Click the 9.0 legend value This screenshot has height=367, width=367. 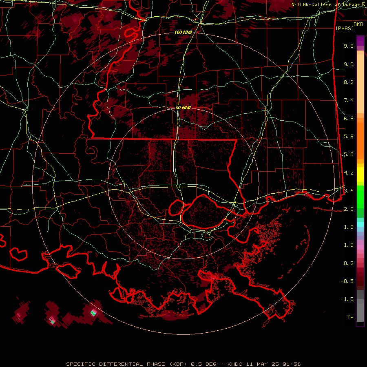tap(349, 64)
